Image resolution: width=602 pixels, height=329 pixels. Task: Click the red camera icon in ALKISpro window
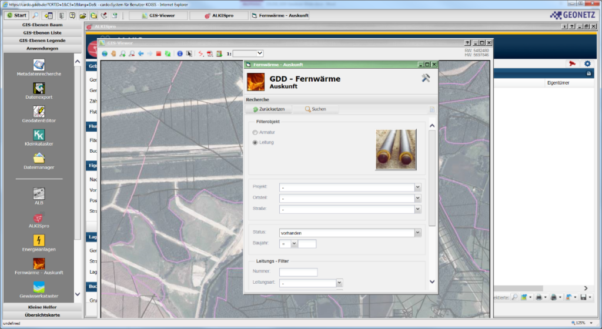tap(573, 63)
